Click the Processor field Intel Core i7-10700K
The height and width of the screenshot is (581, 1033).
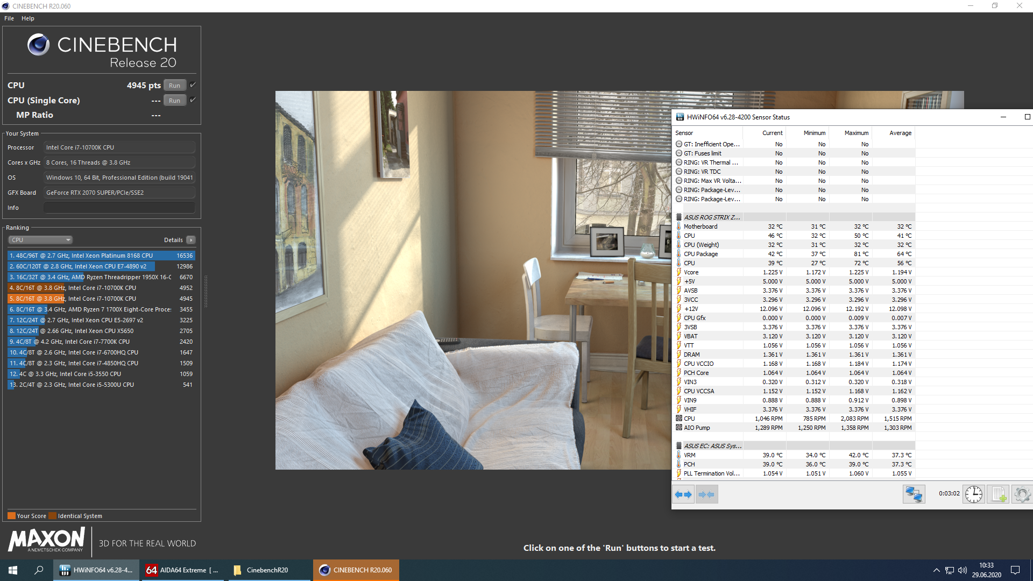coord(119,147)
